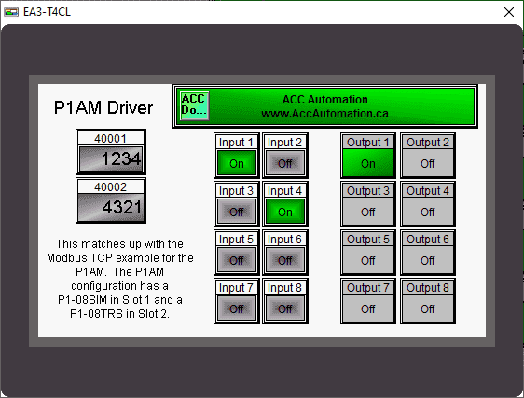Turn on the Output 5 button
This screenshot has width=524, height=398.
(x=368, y=253)
